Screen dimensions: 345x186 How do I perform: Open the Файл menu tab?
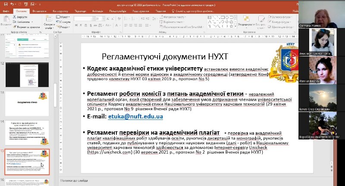(x=6, y=11)
